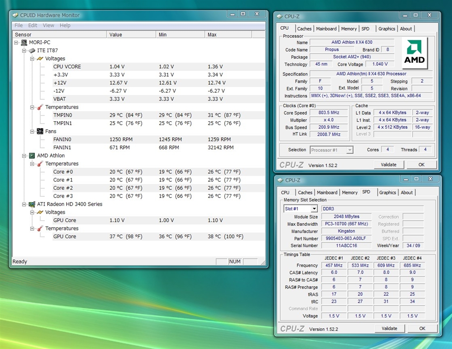
Task: Collapse the ATI Radeon HD 3400 Series node
Action: 24,204
